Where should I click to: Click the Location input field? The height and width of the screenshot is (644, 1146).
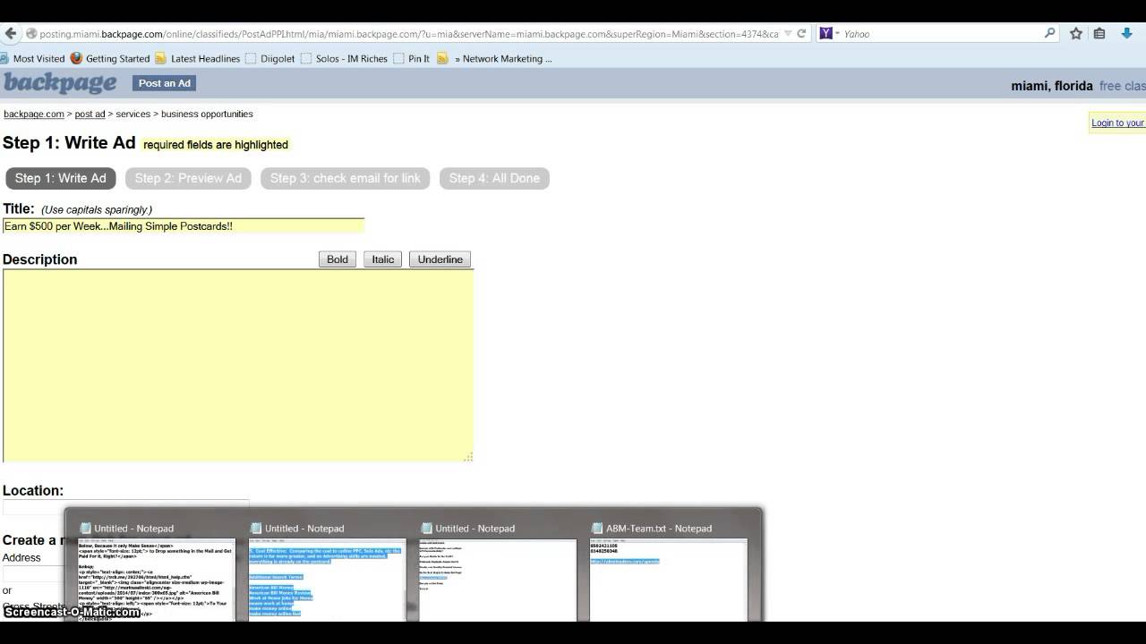tap(125, 507)
